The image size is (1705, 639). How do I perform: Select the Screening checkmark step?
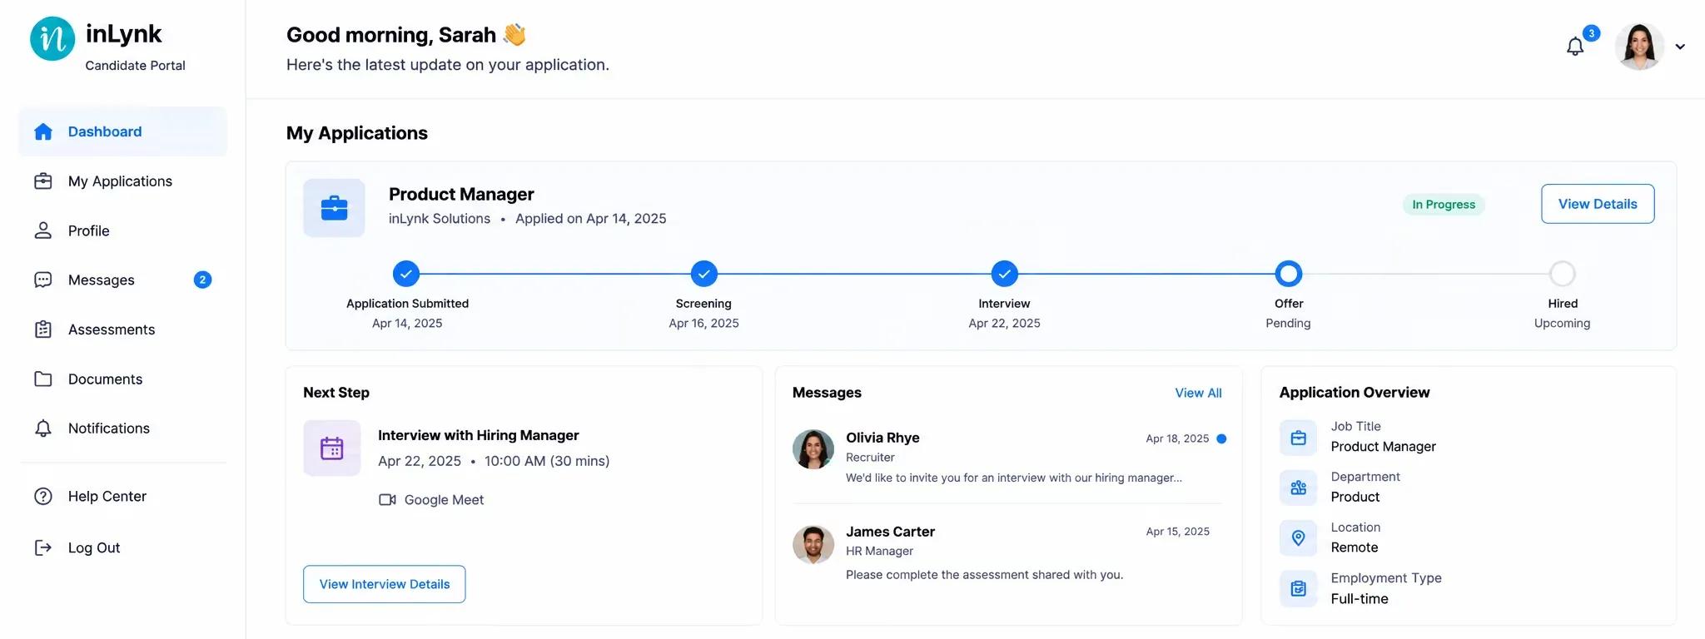coord(704,274)
